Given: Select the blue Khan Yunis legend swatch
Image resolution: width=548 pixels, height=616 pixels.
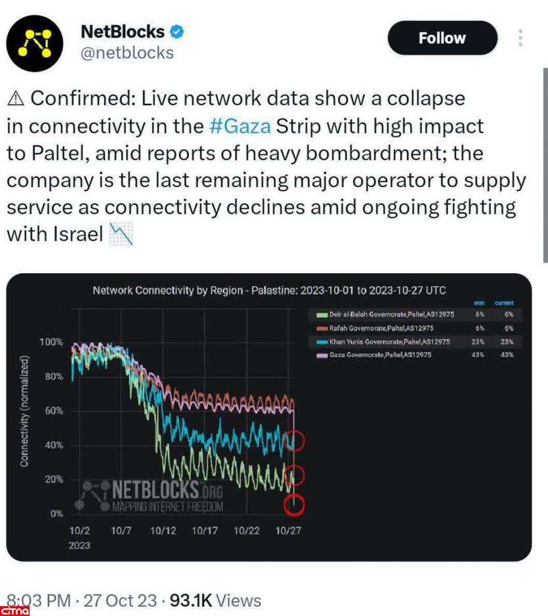Looking at the screenshot, I should point(321,341).
